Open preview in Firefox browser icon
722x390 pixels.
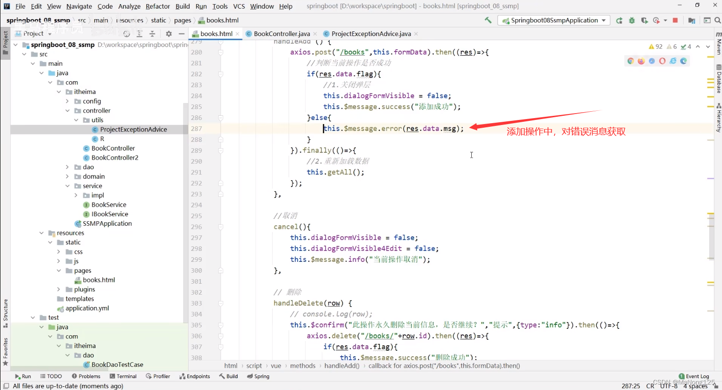point(641,61)
